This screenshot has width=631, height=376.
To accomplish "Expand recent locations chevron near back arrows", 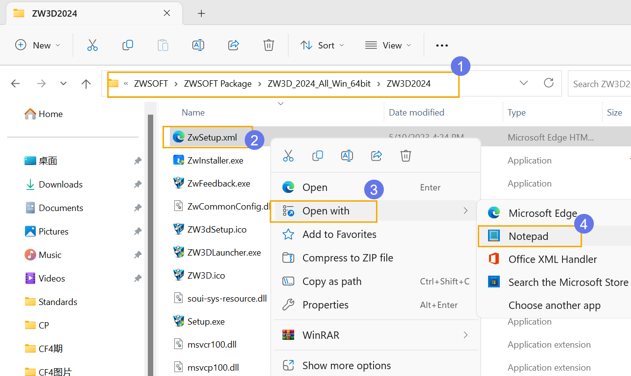I will [63, 84].
